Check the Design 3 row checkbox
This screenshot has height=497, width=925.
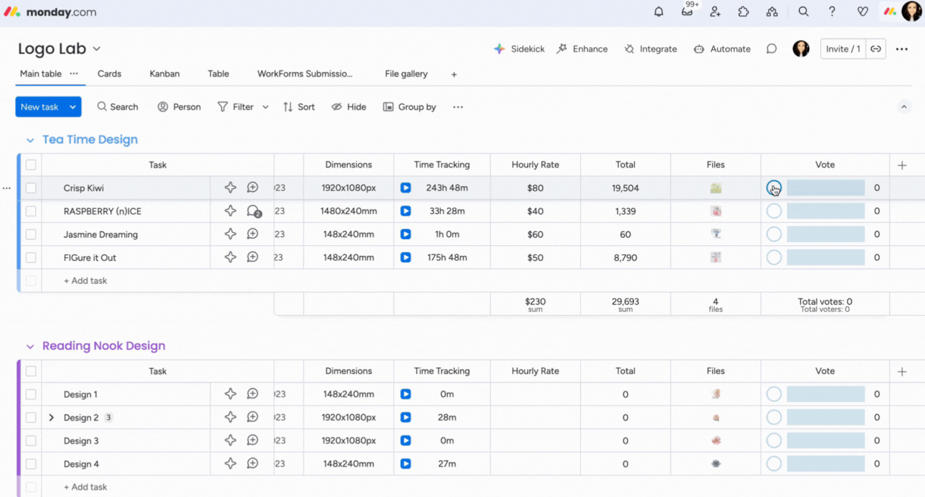click(31, 441)
